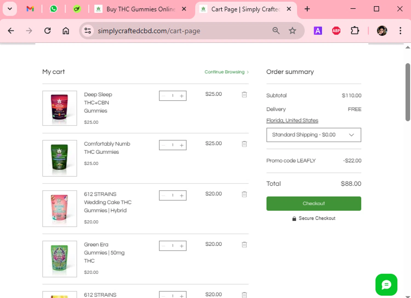Viewport: 411px width, 298px height.
Task: Open 612 STRAINS Wedding Cake THC Gummies name
Action: click(x=108, y=202)
